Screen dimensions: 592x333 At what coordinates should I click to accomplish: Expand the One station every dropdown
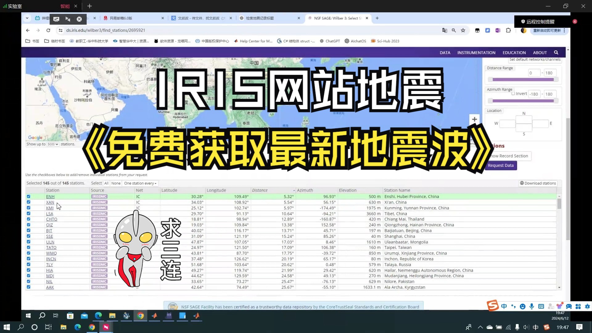[x=140, y=183]
